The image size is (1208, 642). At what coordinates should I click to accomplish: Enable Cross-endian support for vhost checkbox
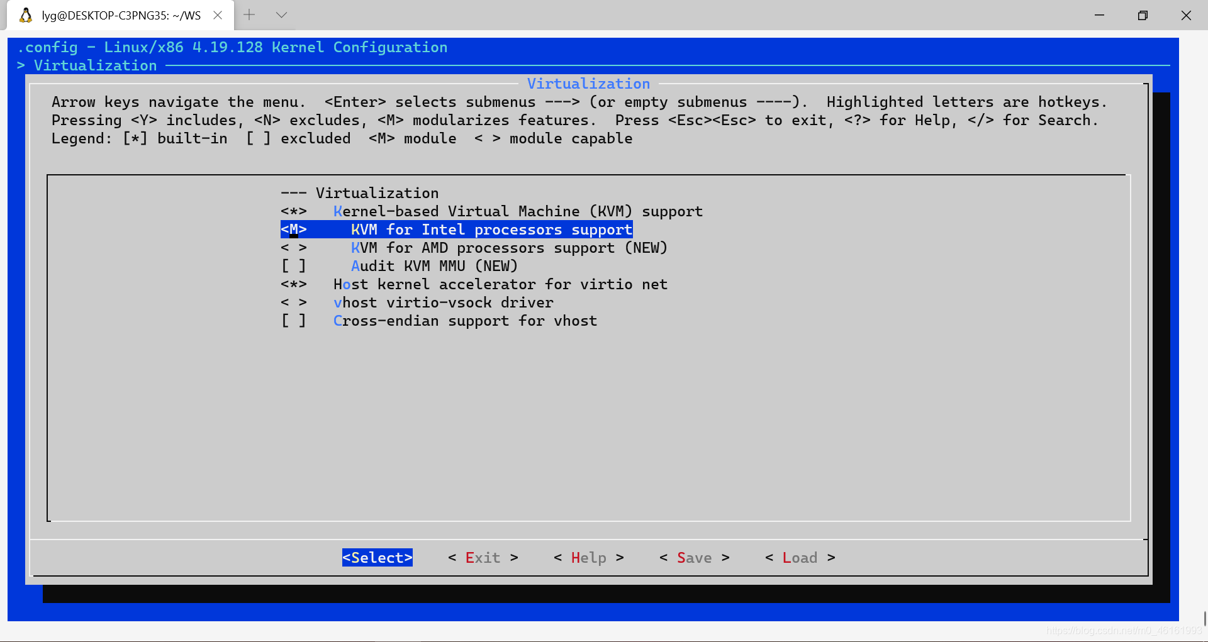pos(293,321)
